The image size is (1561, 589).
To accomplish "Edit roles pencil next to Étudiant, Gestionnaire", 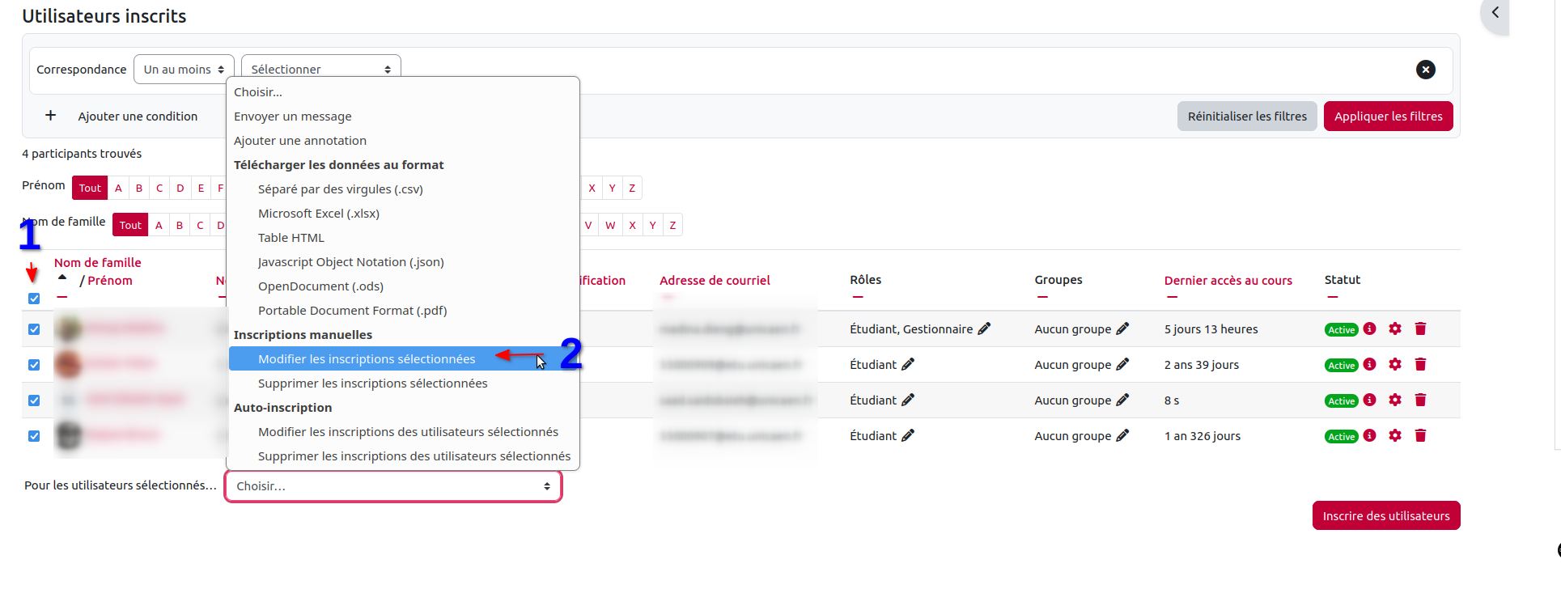I will (x=984, y=328).
